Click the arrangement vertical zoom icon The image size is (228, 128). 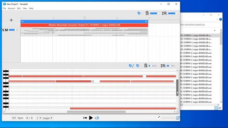tap(164, 14)
